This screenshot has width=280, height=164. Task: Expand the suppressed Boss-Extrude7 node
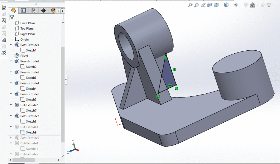[11, 138]
